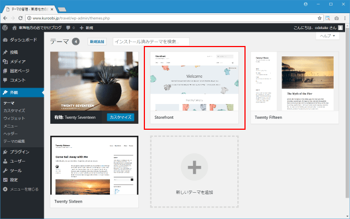
Task: Open the テーマ submenu link
Action: (9, 103)
